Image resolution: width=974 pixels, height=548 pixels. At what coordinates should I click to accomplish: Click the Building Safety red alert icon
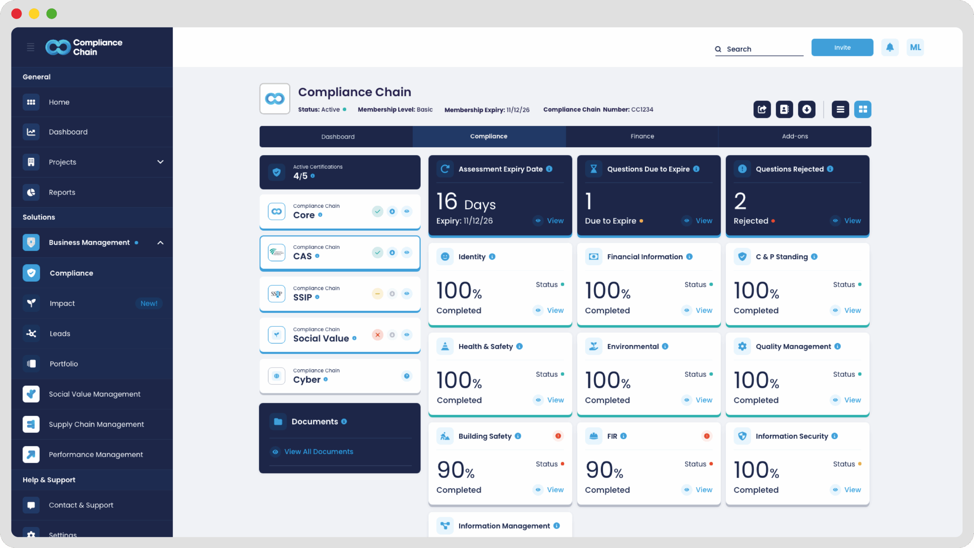558,436
